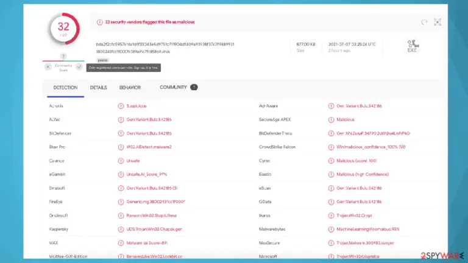
Task: Select Cylance Unsafe detection result
Action: pyautogui.click(x=133, y=161)
